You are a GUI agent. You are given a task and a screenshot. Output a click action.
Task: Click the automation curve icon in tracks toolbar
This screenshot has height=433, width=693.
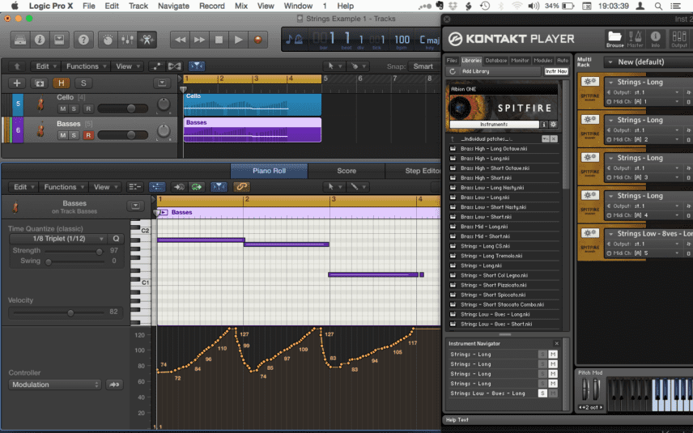click(x=156, y=66)
